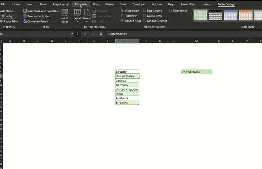This screenshot has height=169, width=262.
Task: Click the formula bar showing United States
Action: point(184,34)
